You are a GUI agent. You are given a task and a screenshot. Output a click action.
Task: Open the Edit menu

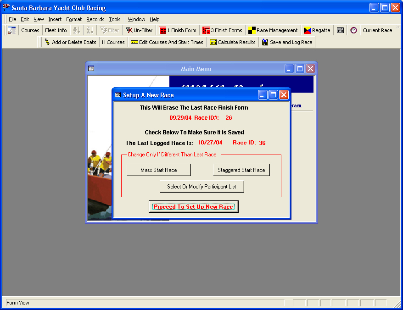click(x=25, y=19)
